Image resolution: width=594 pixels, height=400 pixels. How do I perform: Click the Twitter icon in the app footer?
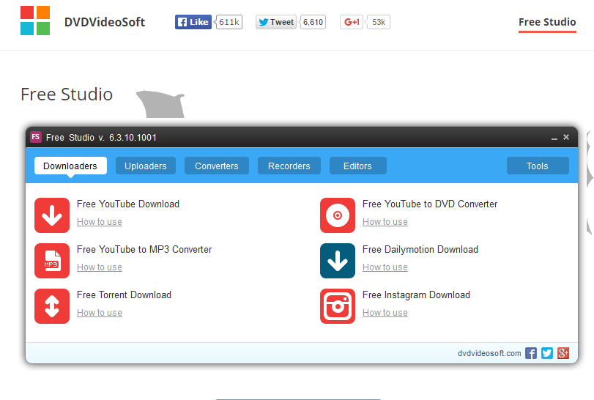547,353
